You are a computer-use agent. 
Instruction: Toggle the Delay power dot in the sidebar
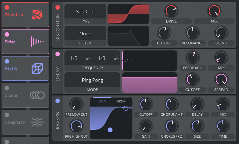[7, 34]
